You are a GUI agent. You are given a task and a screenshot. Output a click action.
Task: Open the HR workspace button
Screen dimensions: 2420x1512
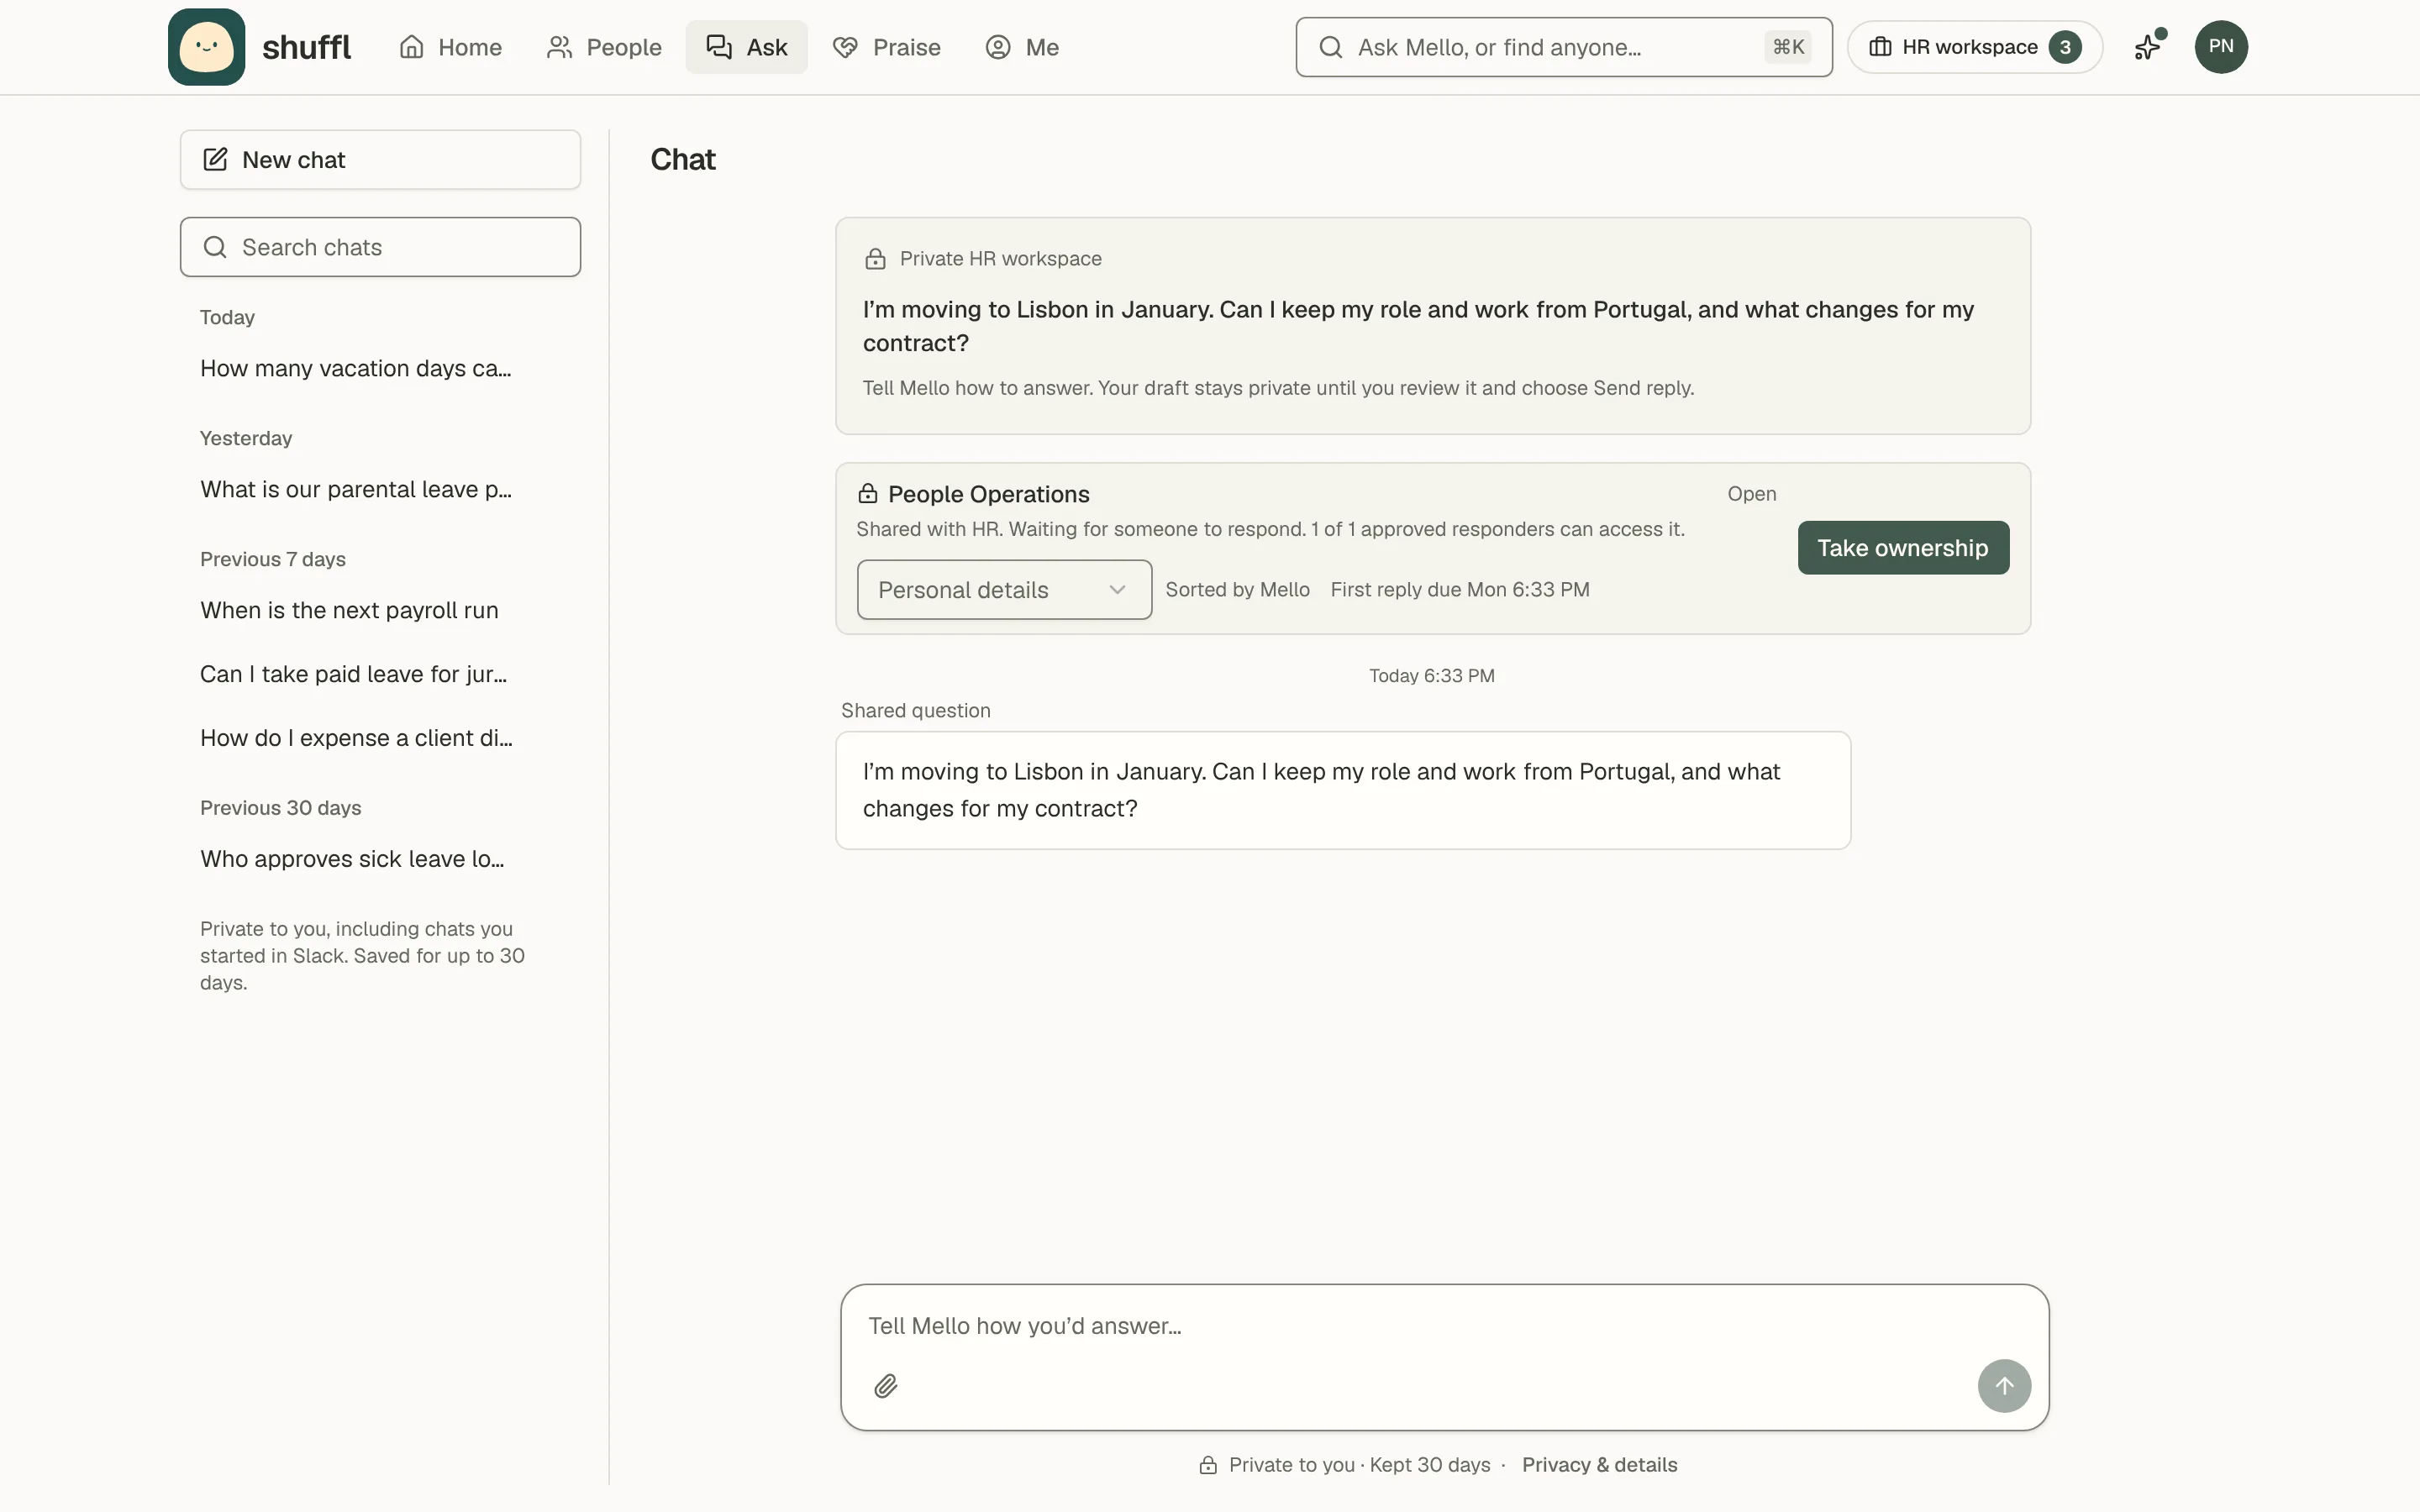[1974, 47]
